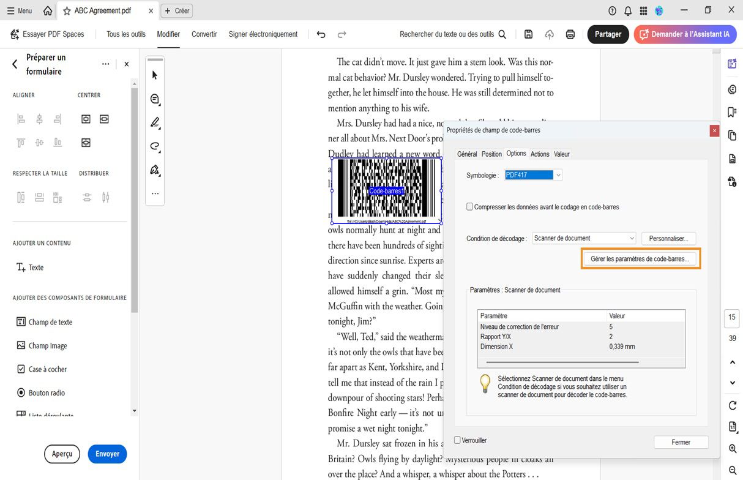This screenshot has width=743, height=480.
Task: Click Demander à l'Assistant IA
Action: point(684,34)
